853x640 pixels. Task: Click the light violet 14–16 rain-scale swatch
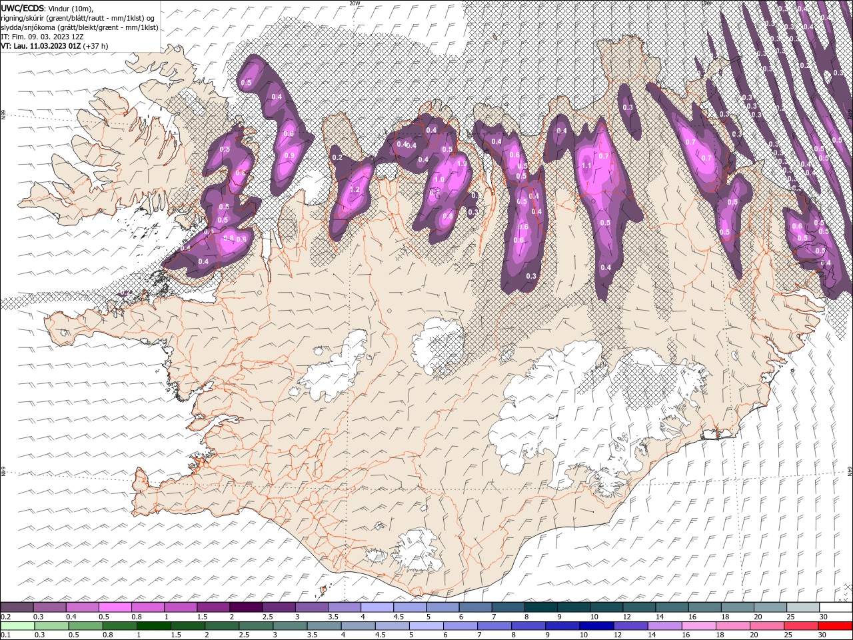664,626
